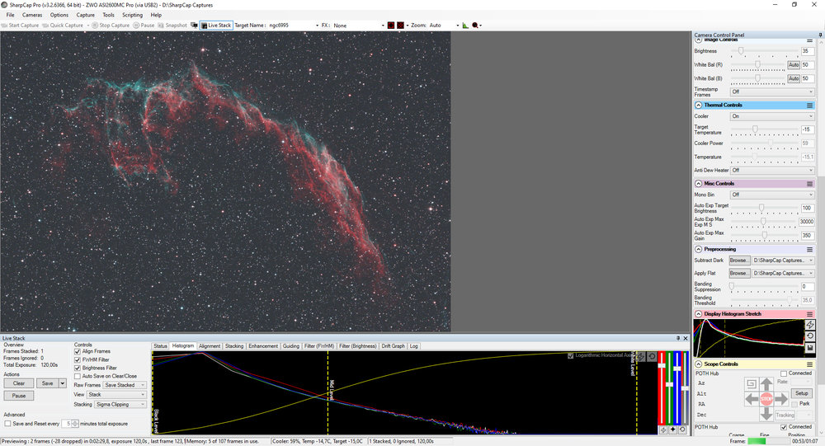This screenshot has height=446, width=825.
Task: Click the scope move down arrow
Action: pos(766,414)
